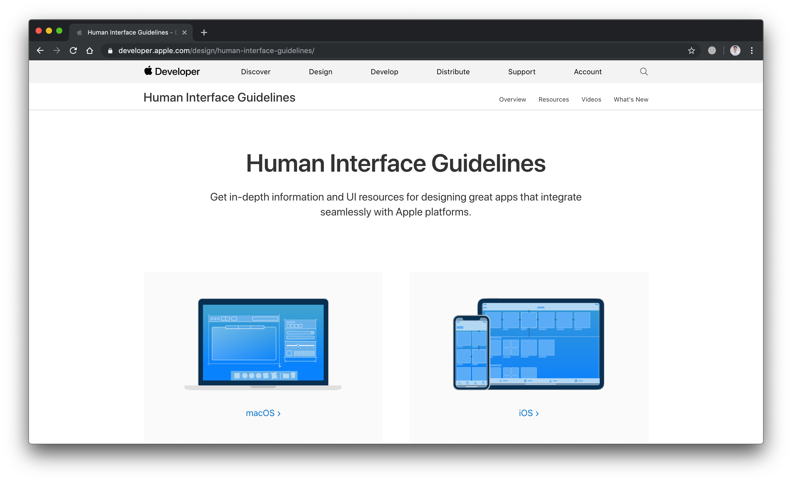
Task: Click the macOS illustration thumbnail
Action: point(263,342)
